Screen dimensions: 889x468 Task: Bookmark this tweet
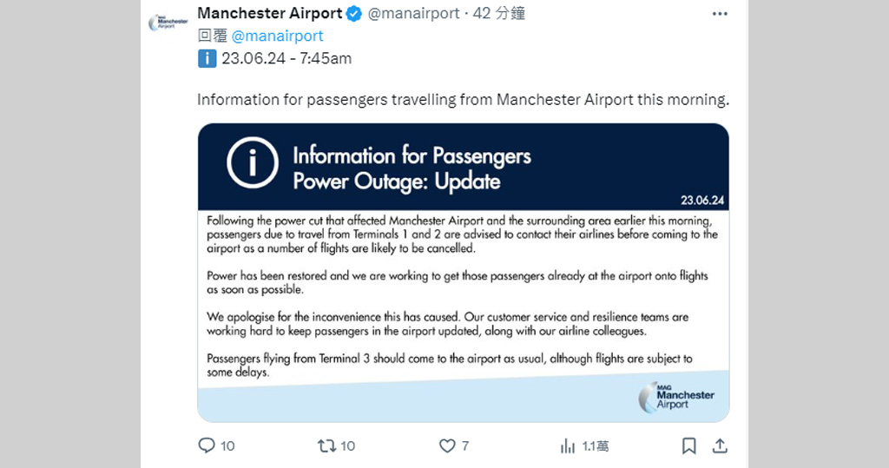click(688, 445)
